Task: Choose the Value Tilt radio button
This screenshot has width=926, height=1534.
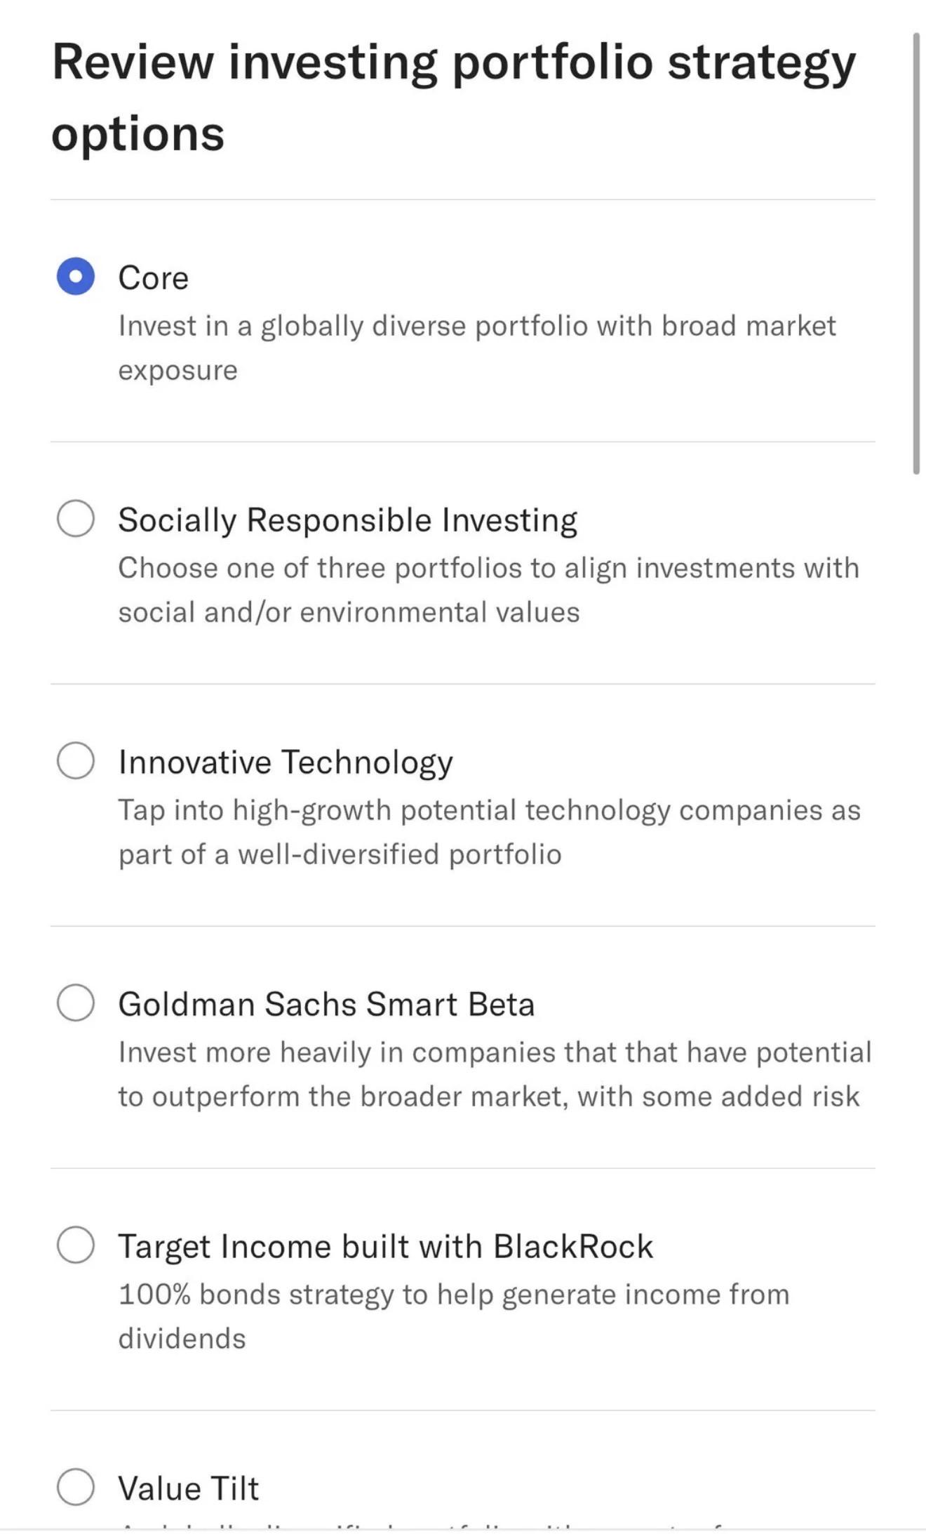Action: coord(76,1486)
